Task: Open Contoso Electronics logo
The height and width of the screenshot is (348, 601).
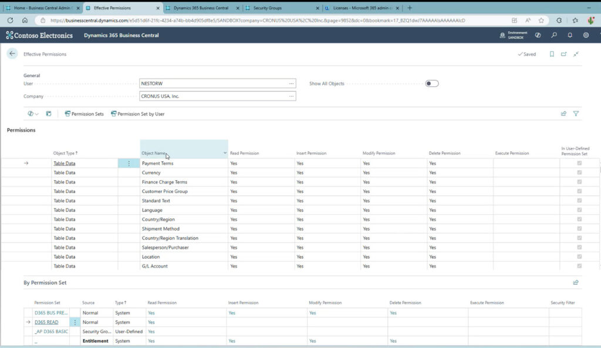Action: 39,35
